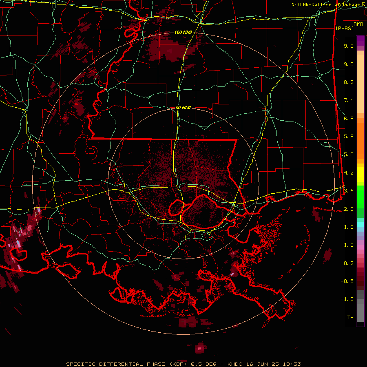
Task: Click the KHDC station identifier in caption
Action: pyautogui.click(x=234, y=364)
